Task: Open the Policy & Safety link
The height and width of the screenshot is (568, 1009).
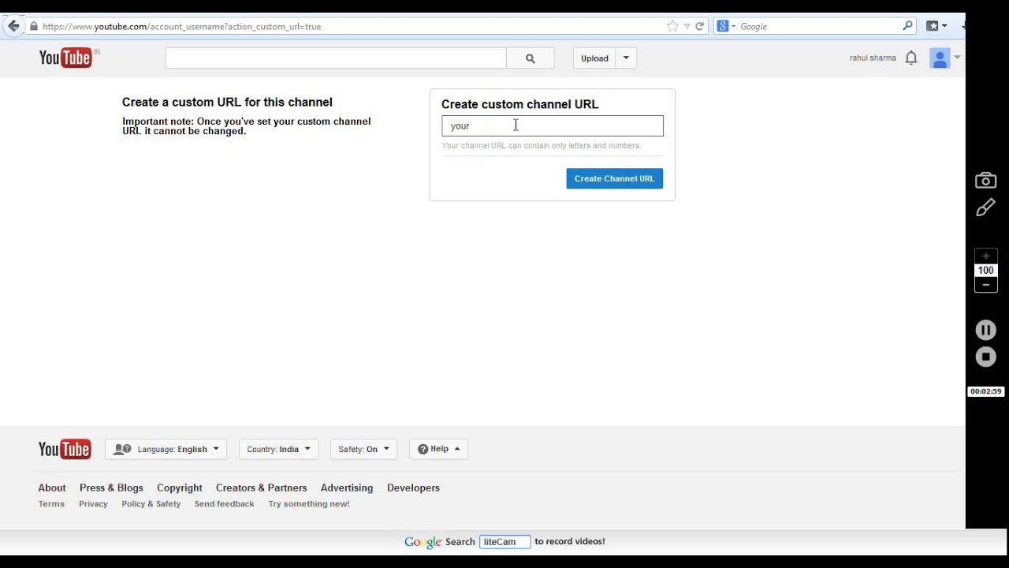Action: click(151, 503)
